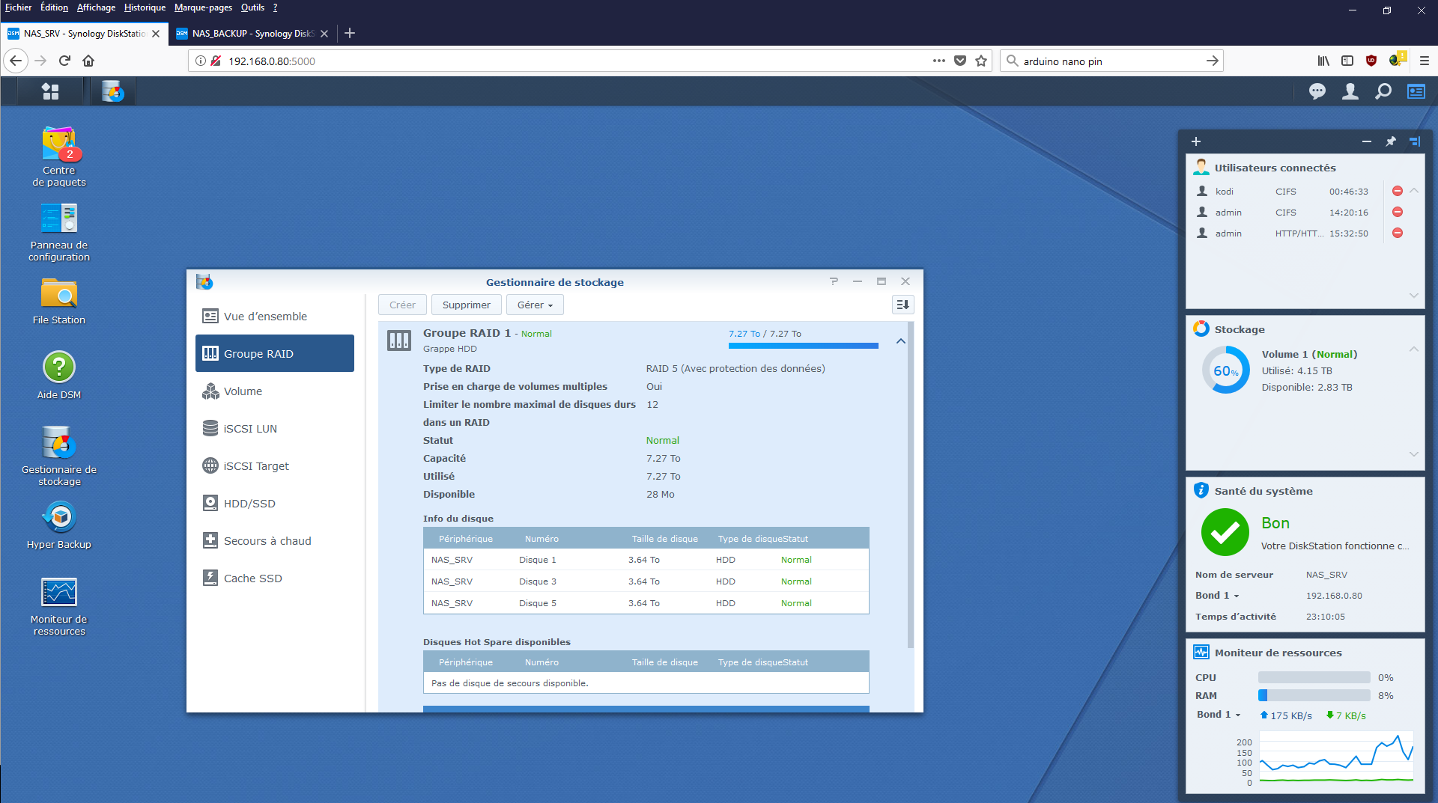Open a new Firefox tab
The image size is (1438, 803).
[350, 33]
